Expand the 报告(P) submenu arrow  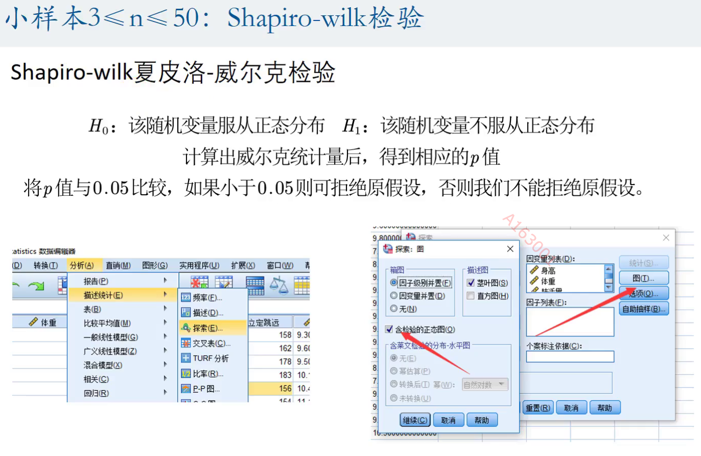pos(165,281)
